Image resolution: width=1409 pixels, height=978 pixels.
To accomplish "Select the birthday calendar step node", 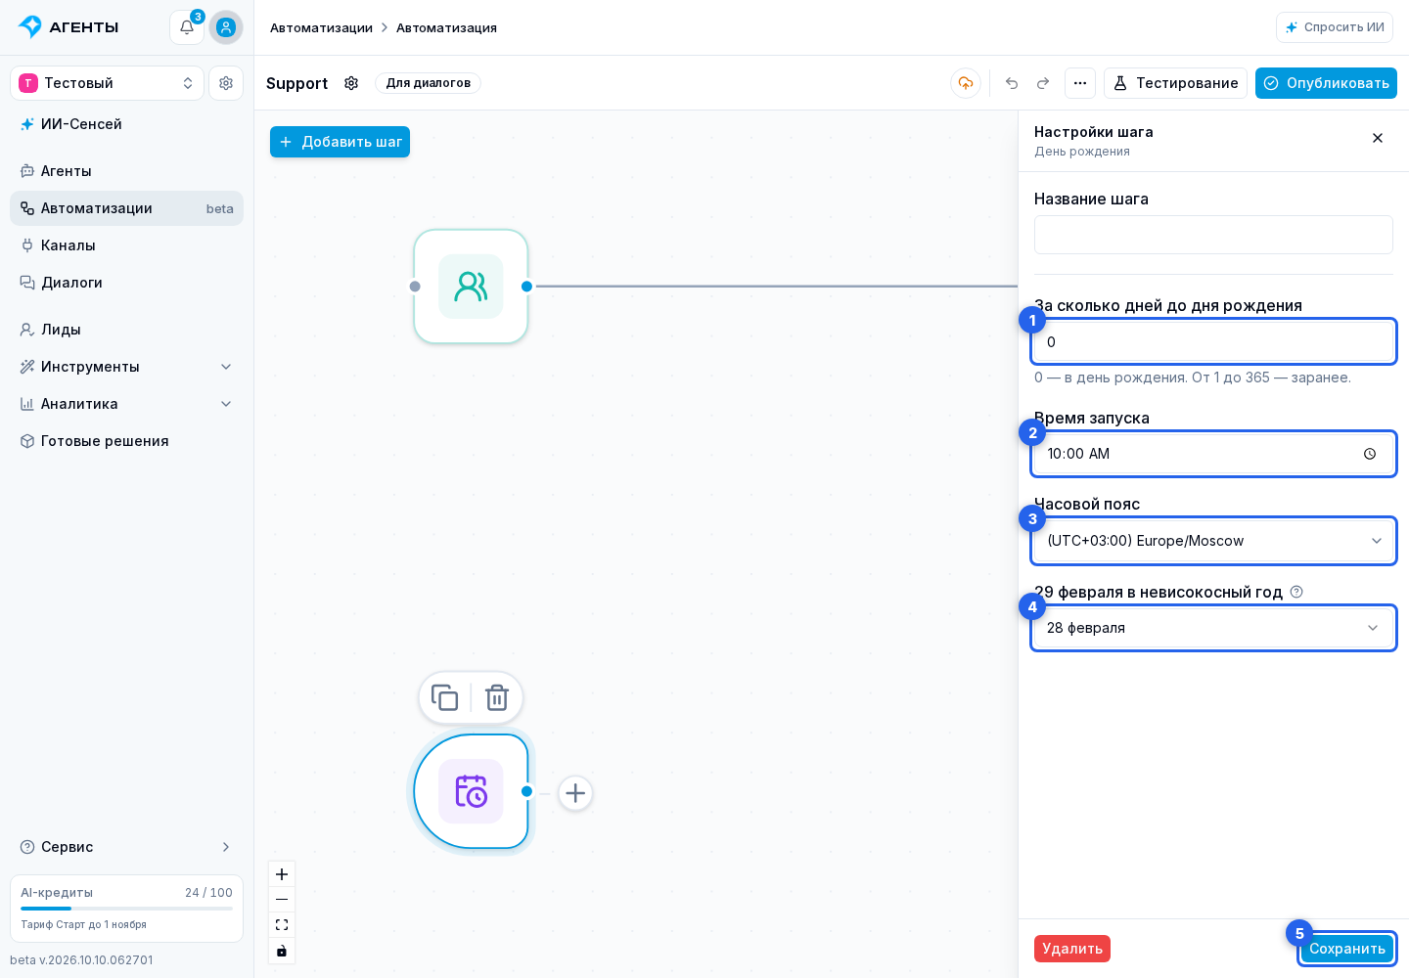I will [x=471, y=791].
